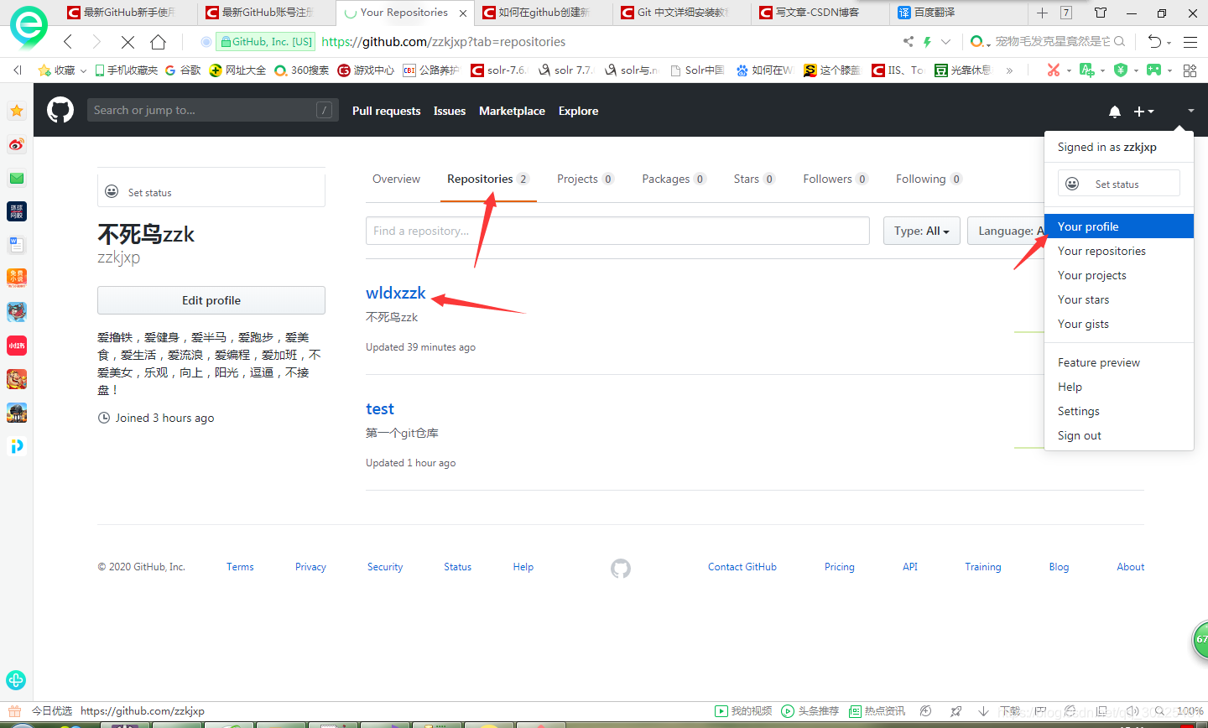Choose Your projects in user menu
Screen dimensions: 1208x728
tap(1119, 275)
